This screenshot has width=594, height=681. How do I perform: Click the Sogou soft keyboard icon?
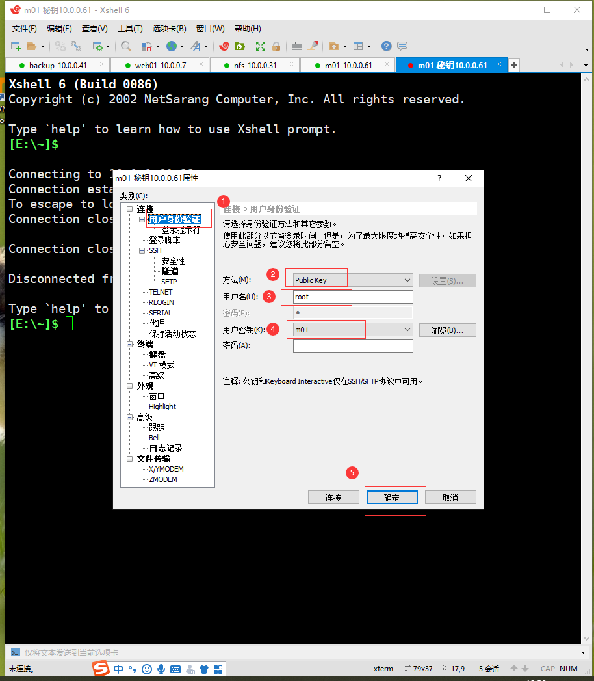click(175, 669)
